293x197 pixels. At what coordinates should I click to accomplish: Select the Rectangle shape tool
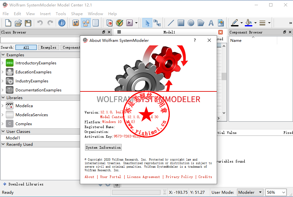[181, 23]
